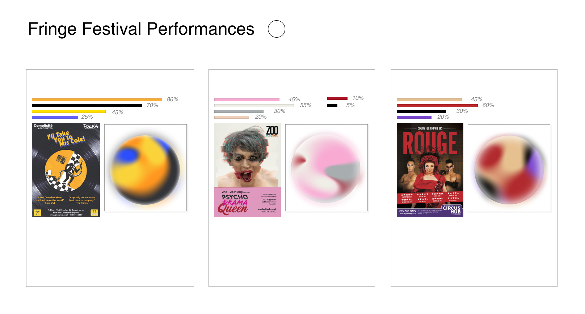Choose the purple 20% color bar
The image size is (585, 314).
414,117
